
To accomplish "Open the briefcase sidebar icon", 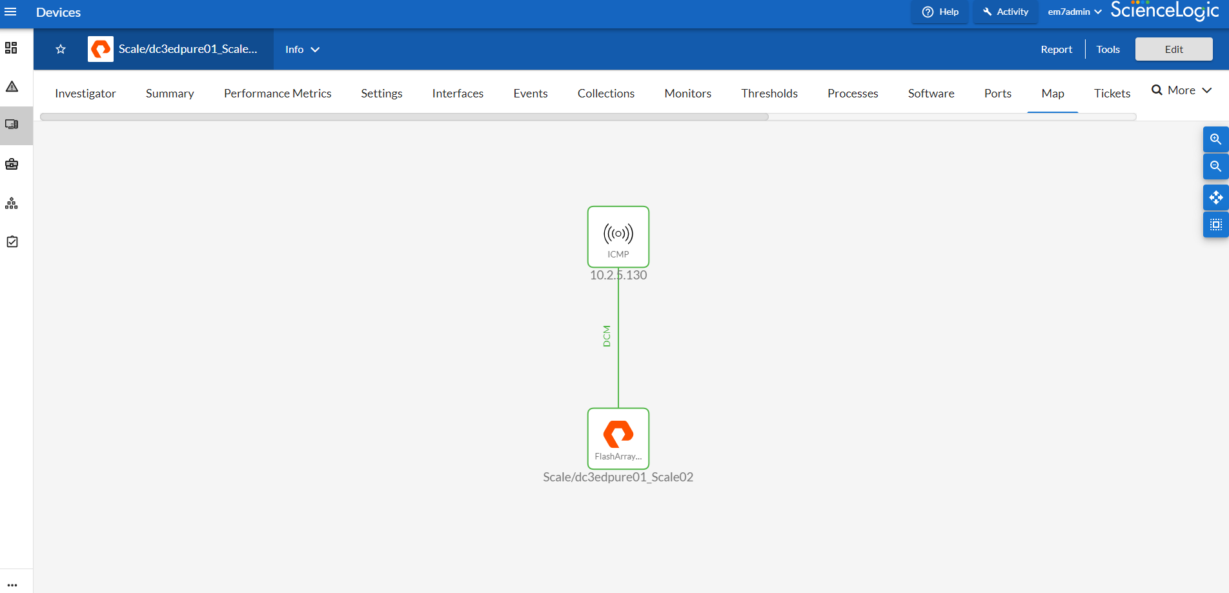I will 12,164.
